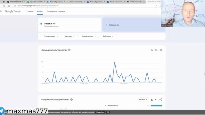
Task: Click the Нидерланды region row
Action: (x=134, y=106)
